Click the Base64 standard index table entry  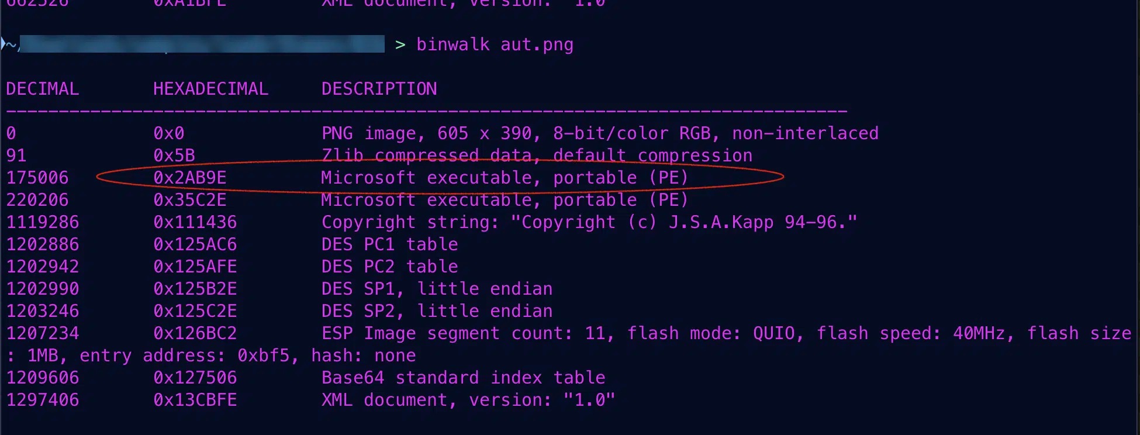point(463,378)
